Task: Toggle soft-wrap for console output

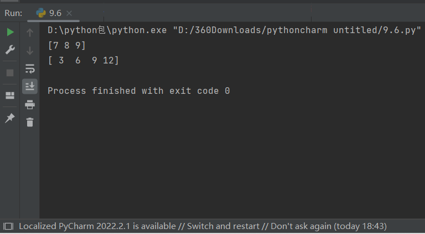Action: (30, 68)
